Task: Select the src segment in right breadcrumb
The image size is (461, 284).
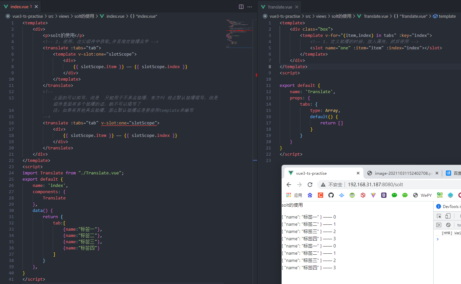Action: (x=308, y=16)
